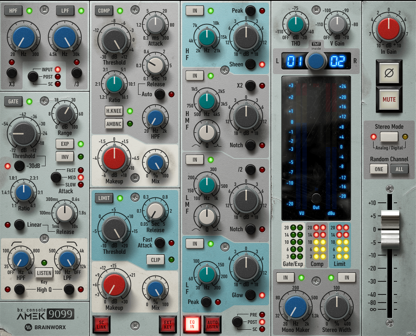The image size is (416, 336).
Task: Toggle the Analog/Digital Stereo Mode switch
Action: coord(389,137)
